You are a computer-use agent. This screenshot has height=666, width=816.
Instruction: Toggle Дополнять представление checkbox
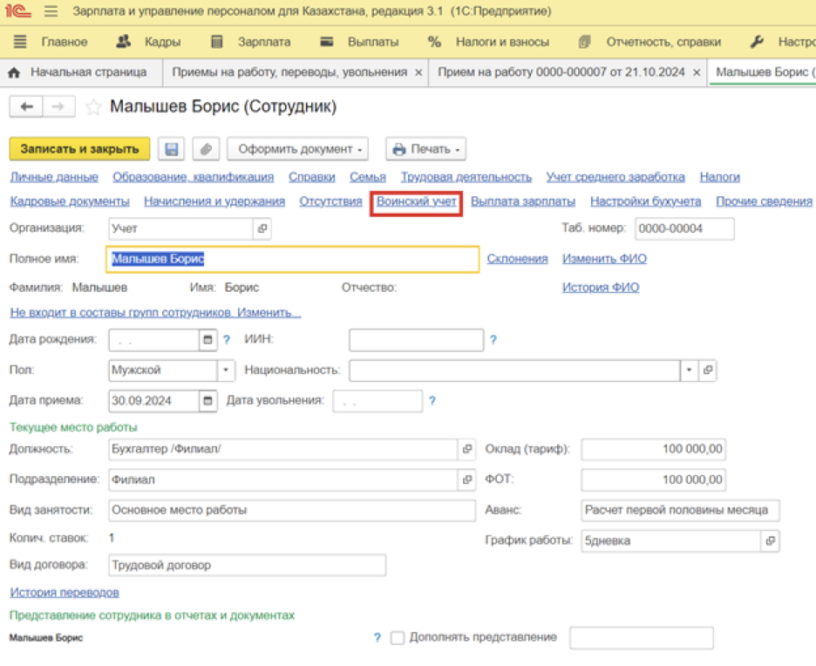tap(397, 637)
